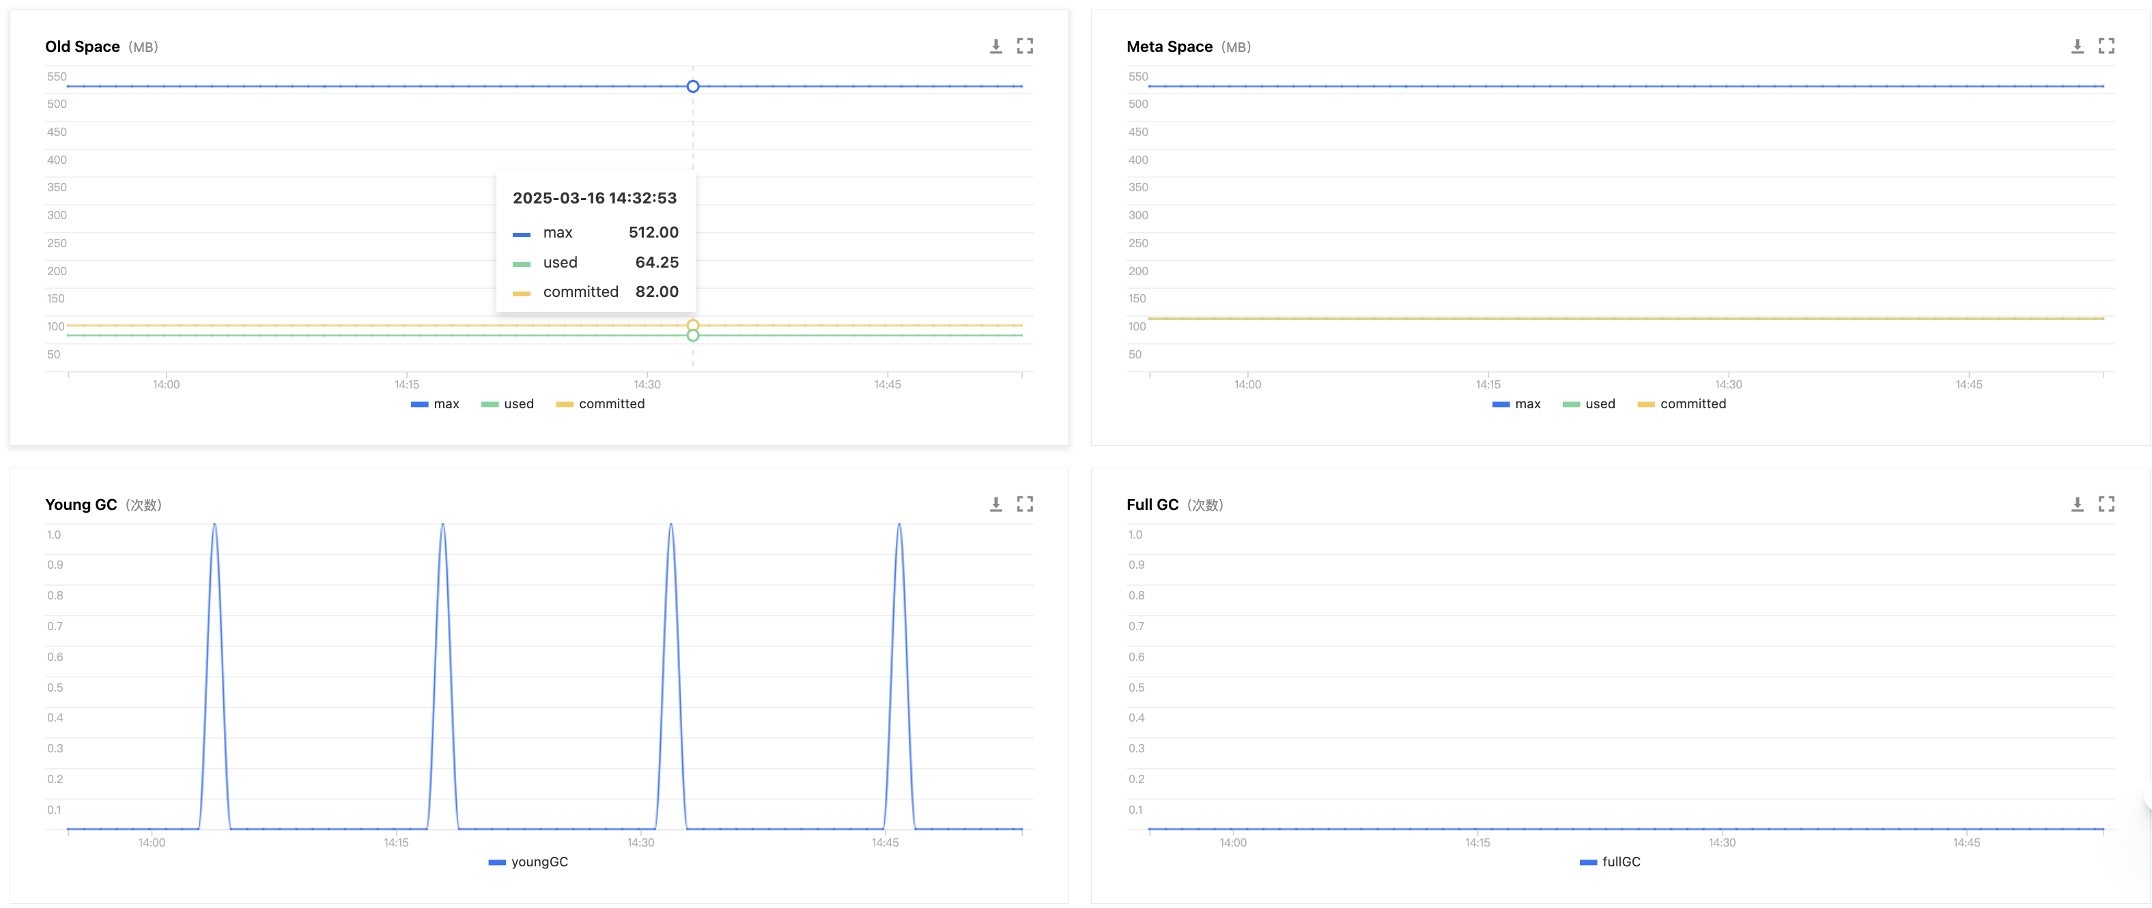Image resolution: width=2152 pixels, height=908 pixels.
Task: Download the Young GC chart data
Action: pos(996,504)
